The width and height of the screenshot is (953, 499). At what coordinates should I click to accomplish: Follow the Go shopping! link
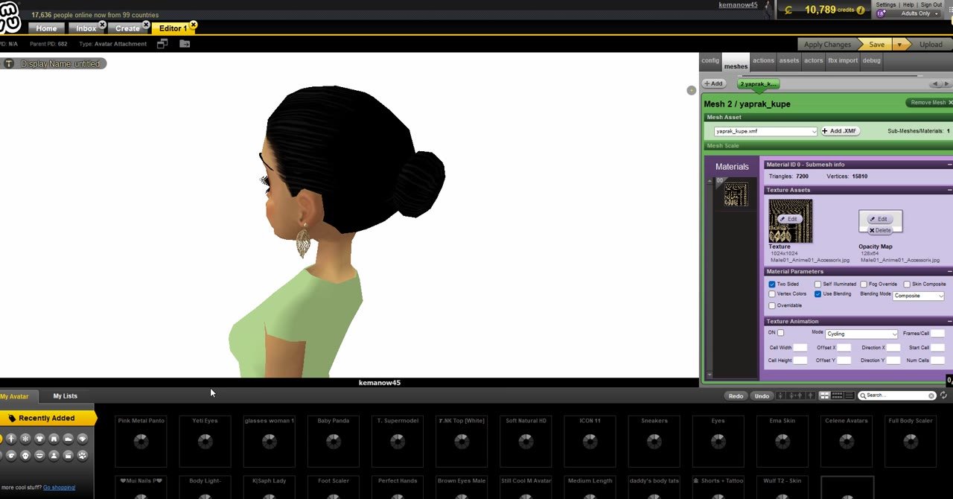click(59, 488)
